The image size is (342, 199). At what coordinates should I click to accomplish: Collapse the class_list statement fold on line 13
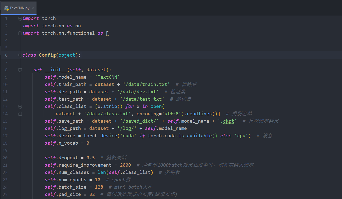(x=20, y=106)
